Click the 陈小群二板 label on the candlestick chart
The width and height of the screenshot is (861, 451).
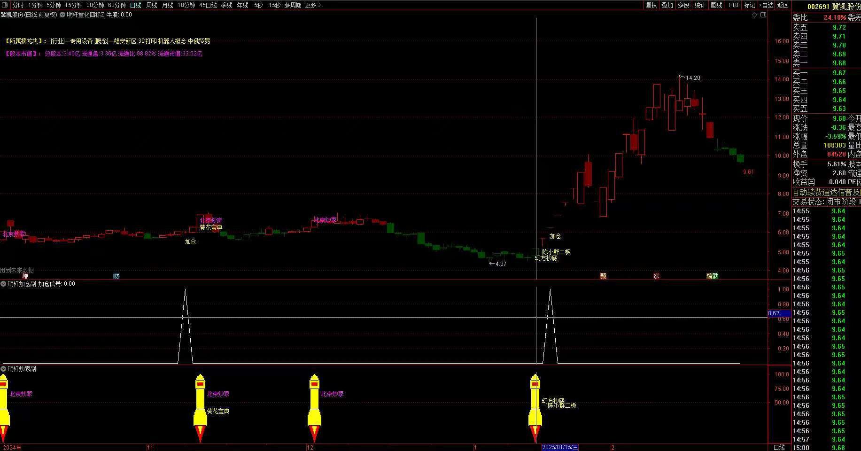point(556,252)
